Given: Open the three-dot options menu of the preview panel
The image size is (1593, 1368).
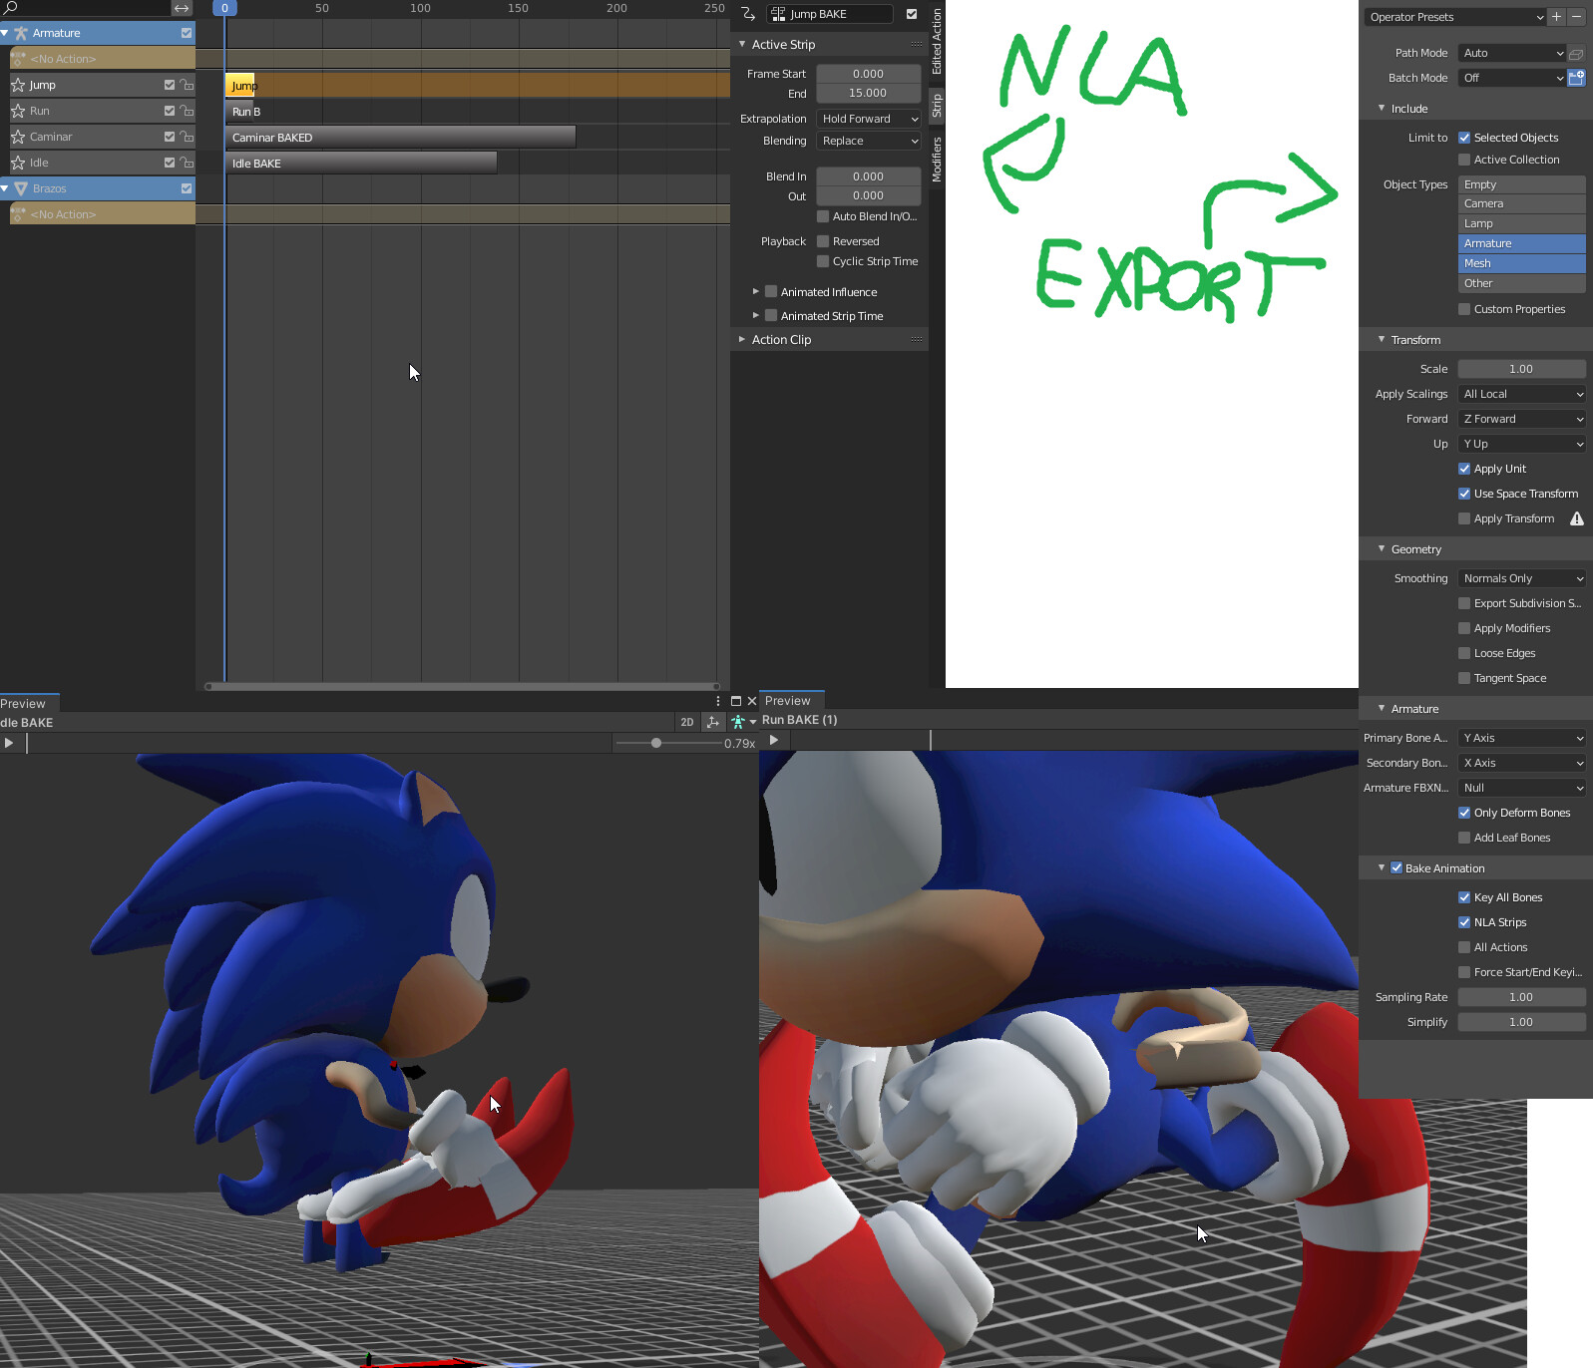Looking at the screenshot, I should coord(718,701).
